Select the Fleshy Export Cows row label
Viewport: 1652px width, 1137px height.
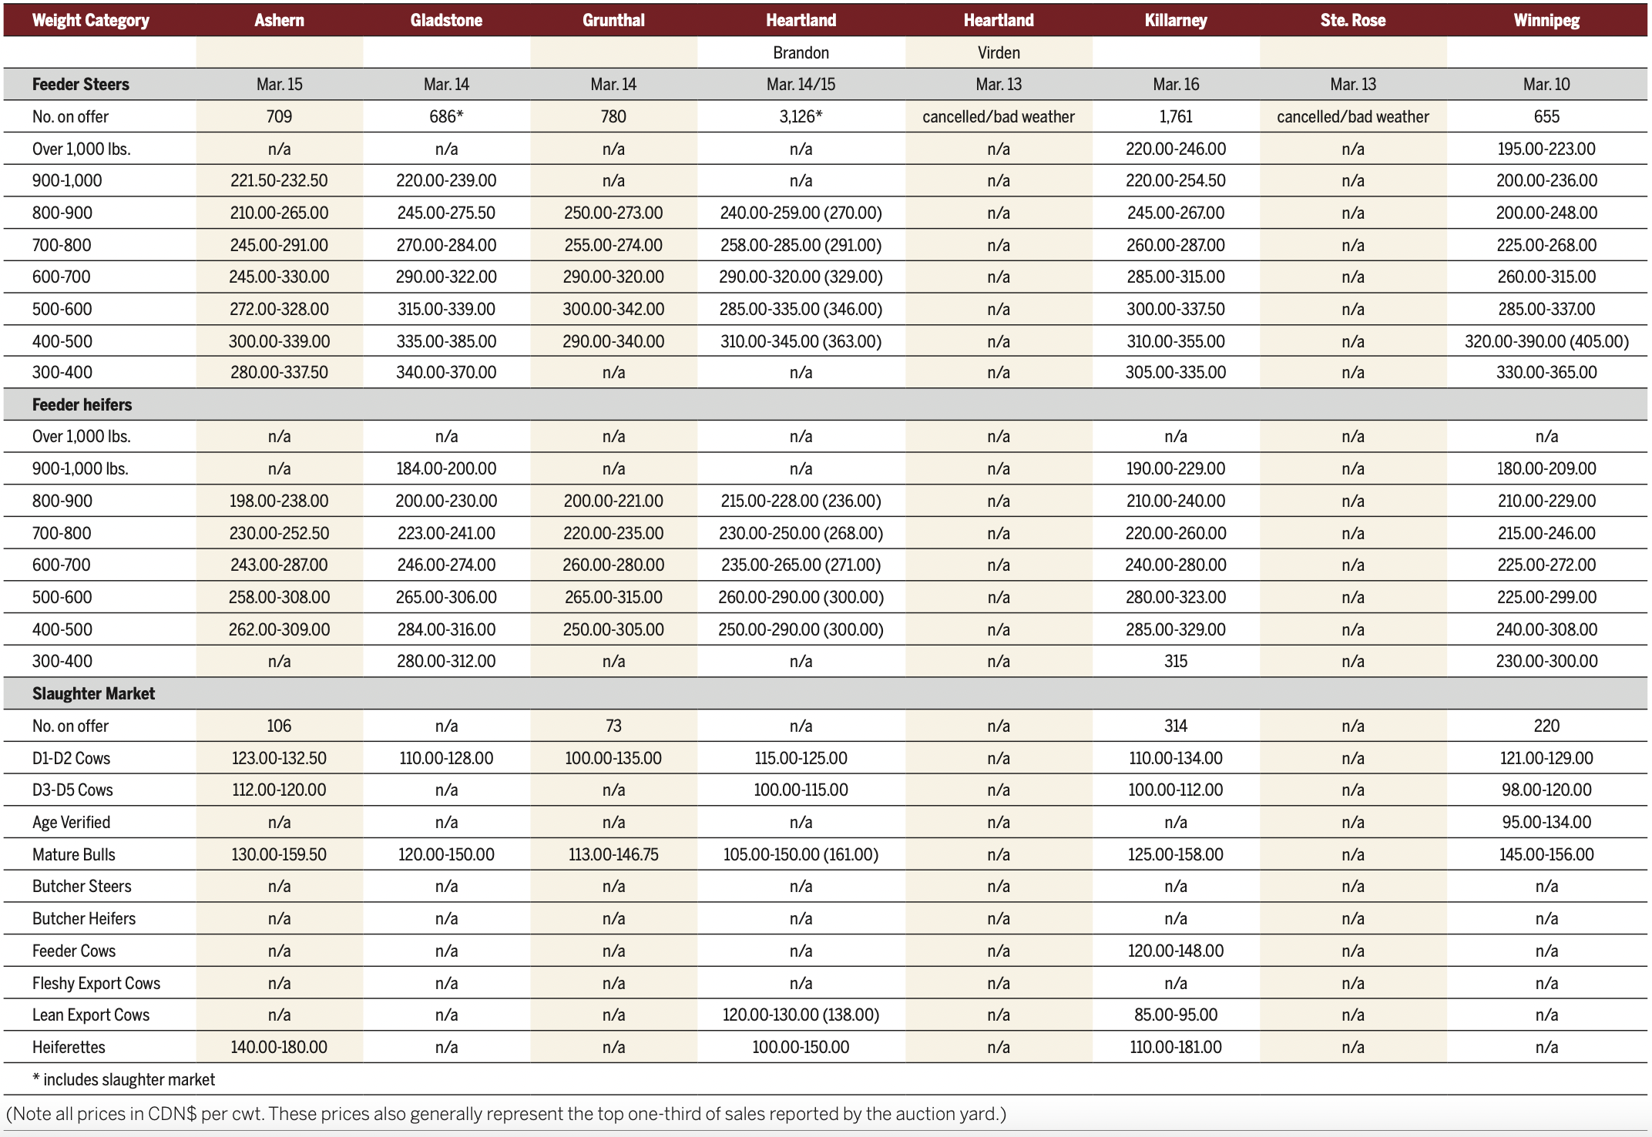(96, 983)
